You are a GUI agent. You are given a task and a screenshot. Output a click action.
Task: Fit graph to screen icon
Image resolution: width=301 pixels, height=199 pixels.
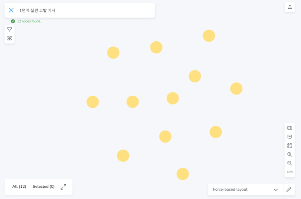coord(290,146)
